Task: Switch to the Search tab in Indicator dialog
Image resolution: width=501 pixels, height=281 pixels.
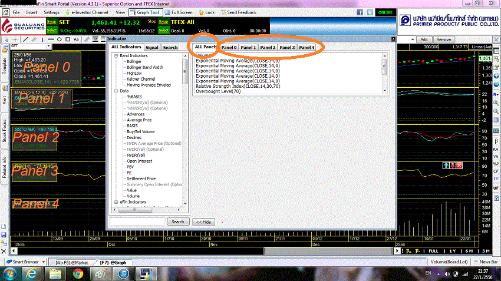Action: coord(170,47)
